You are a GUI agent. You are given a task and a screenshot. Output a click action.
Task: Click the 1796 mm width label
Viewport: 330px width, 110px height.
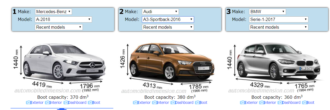[x=90, y=86]
